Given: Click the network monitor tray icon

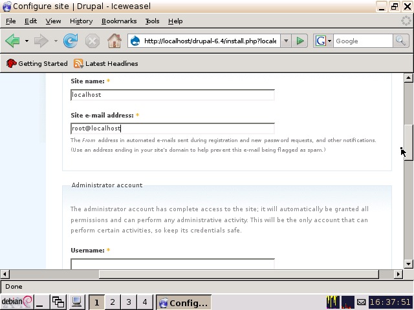Looking at the screenshot, I should pyautogui.click(x=348, y=302).
